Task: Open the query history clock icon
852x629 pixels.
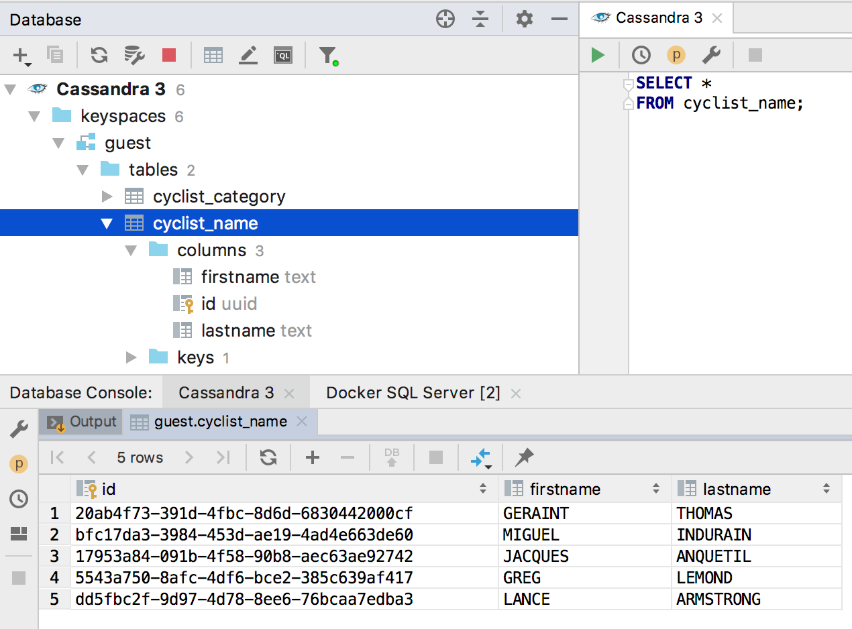Action: (x=641, y=55)
